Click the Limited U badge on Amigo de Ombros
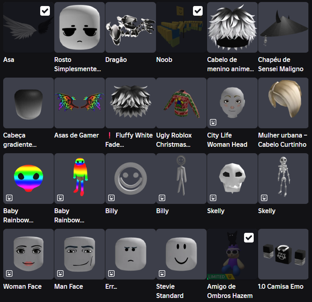 221,277
